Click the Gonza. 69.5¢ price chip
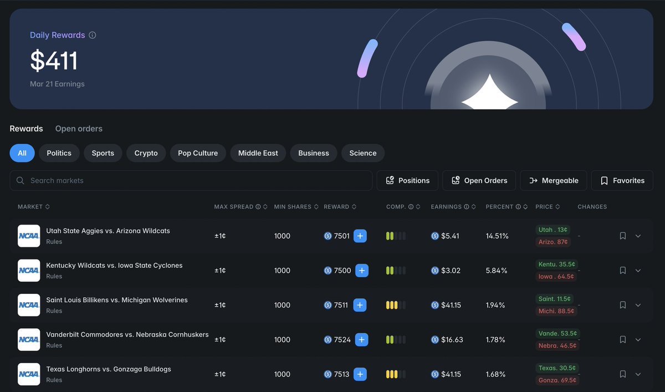This screenshot has width=665, height=392. pyautogui.click(x=557, y=380)
